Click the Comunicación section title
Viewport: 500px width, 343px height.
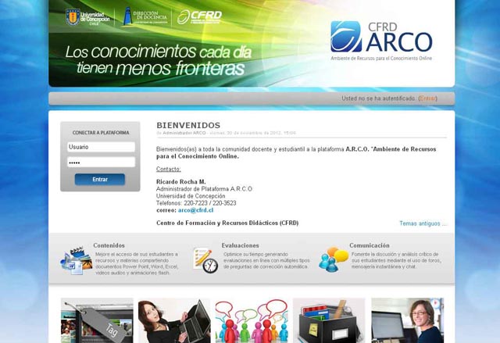coord(370,245)
